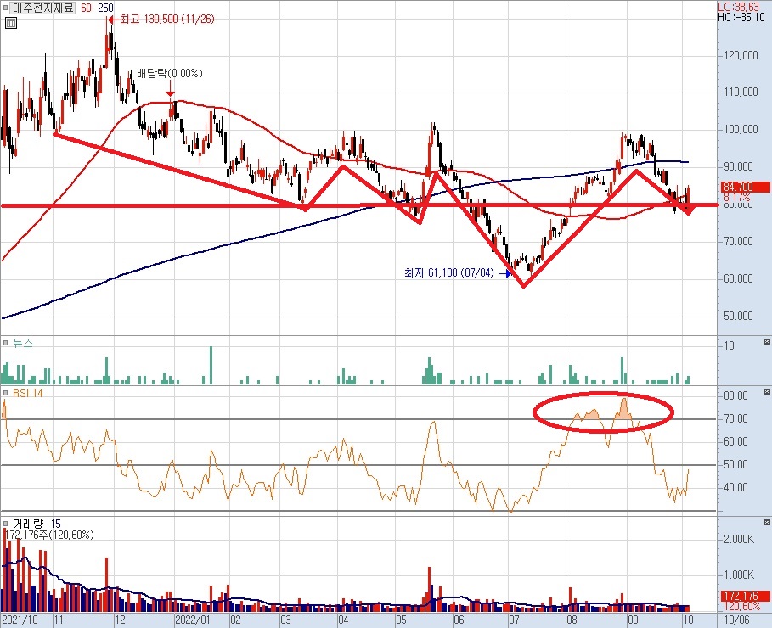Screen dimensions: 772x628
Task: Click the 60,000 price axis label
Action: (739, 278)
